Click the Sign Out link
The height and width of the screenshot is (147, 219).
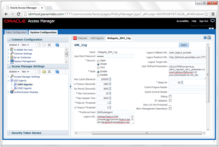(204, 21)
